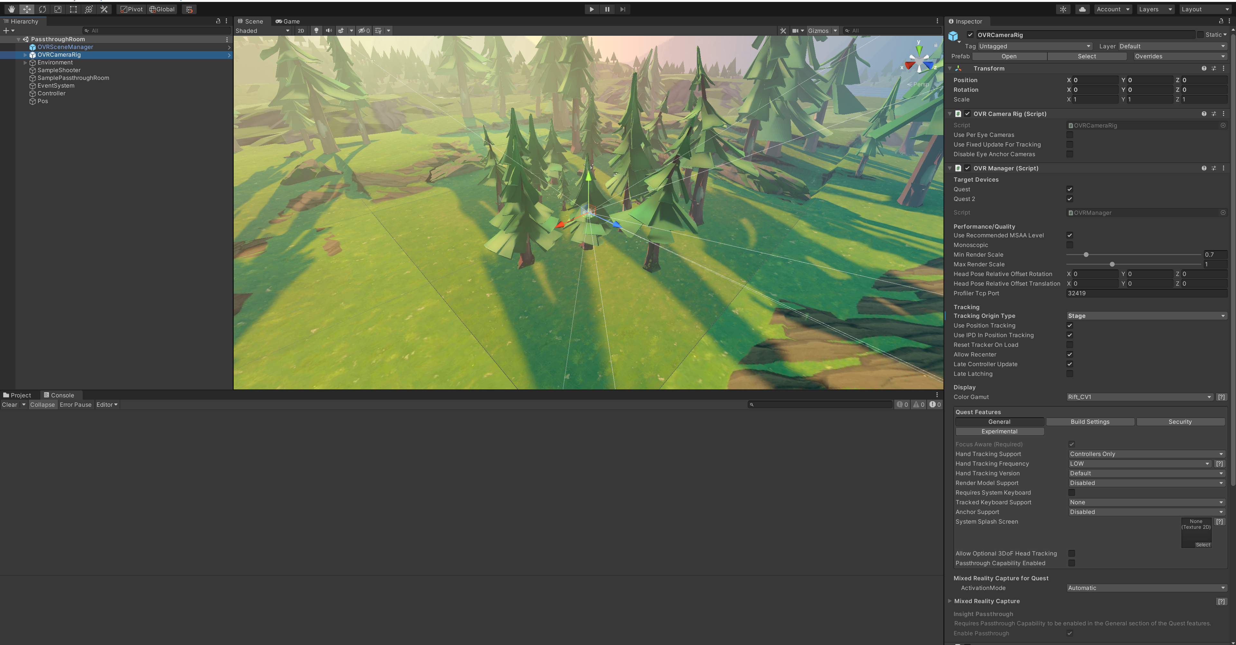1236x645 pixels.
Task: Open the Cloud services icon
Action: click(x=1082, y=9)
